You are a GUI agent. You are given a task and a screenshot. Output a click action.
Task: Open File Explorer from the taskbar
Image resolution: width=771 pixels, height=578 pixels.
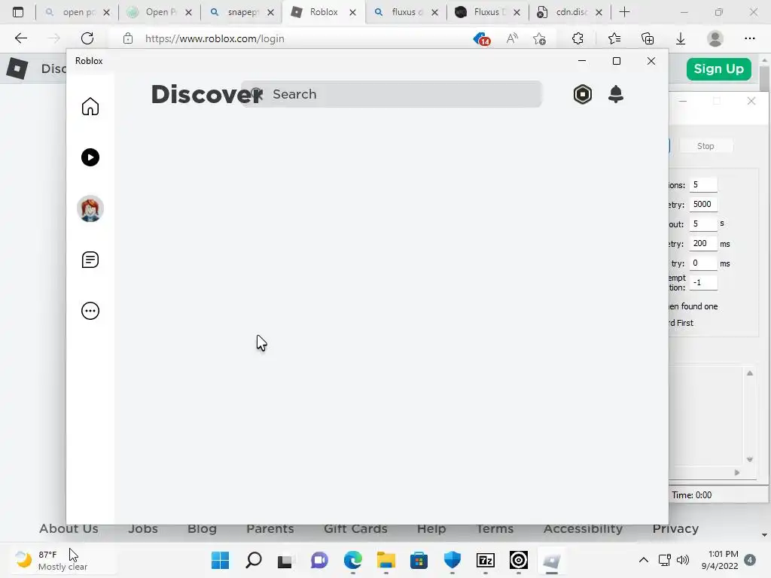click(386, 560)
